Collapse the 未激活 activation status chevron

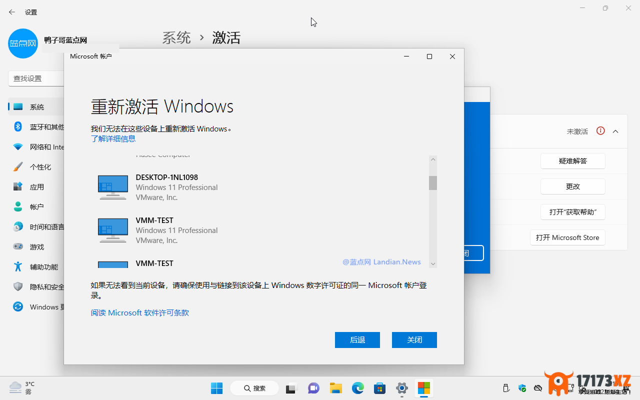(615, 131)
